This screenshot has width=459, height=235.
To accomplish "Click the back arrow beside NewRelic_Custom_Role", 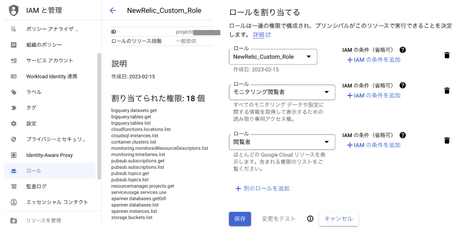I will [113, 11].
